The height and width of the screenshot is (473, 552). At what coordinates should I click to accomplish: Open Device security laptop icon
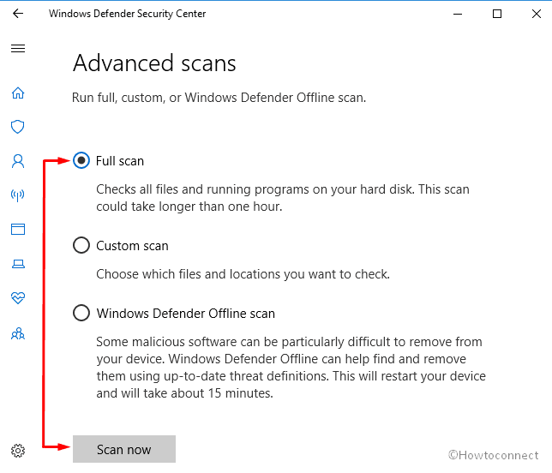click(18, 264)
